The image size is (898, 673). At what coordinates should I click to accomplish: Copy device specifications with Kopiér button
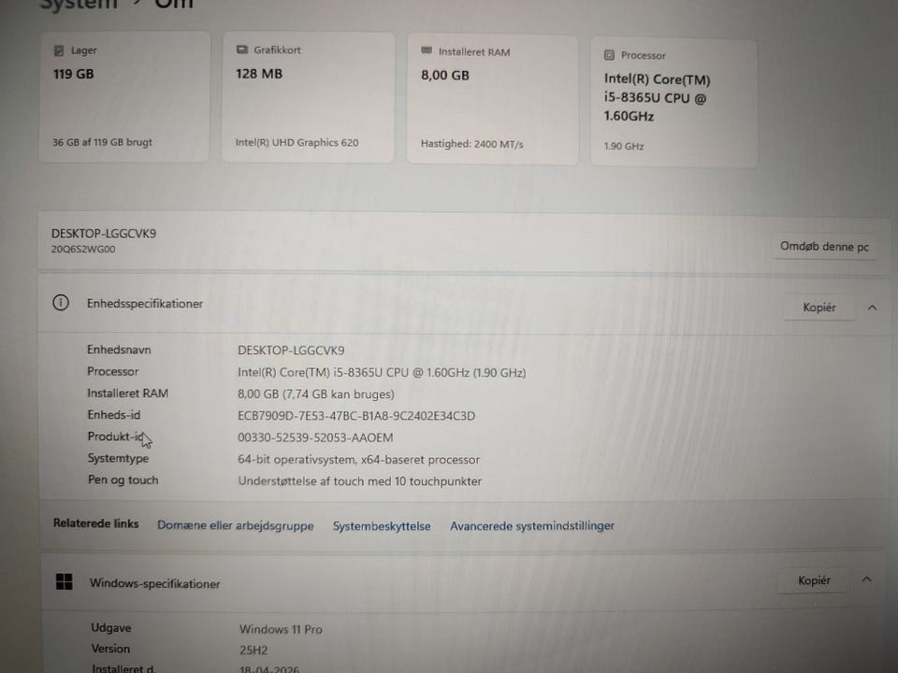[x=819, y=308]
